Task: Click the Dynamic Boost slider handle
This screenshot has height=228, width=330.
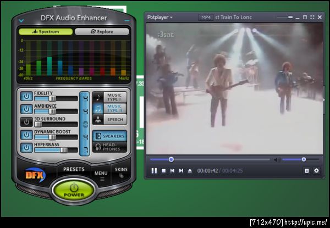Action: tap(52, 137)
